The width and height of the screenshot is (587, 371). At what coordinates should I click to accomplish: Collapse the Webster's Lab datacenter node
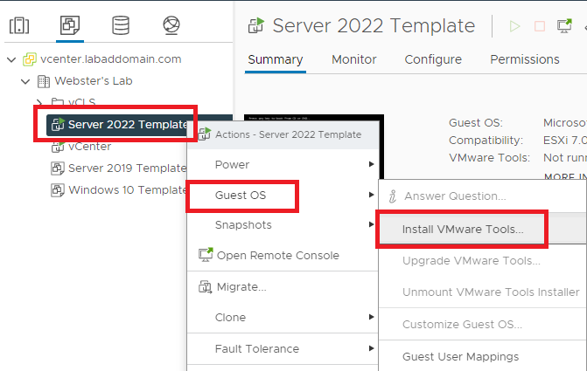point(25,81)
